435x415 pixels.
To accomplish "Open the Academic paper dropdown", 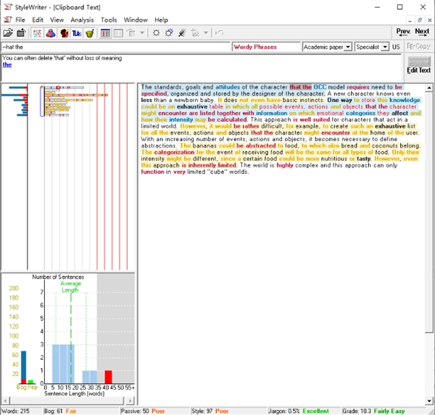I will [348, 47].
